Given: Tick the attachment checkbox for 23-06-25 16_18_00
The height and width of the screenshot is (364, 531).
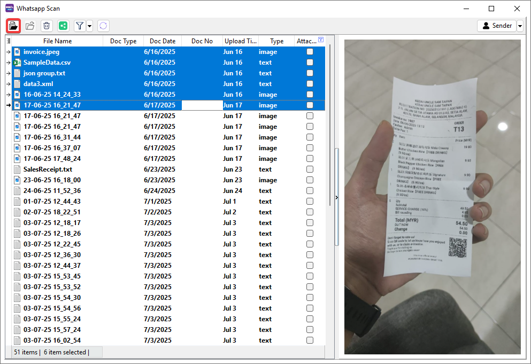Looking at the screenshot, I should point(310,180).
